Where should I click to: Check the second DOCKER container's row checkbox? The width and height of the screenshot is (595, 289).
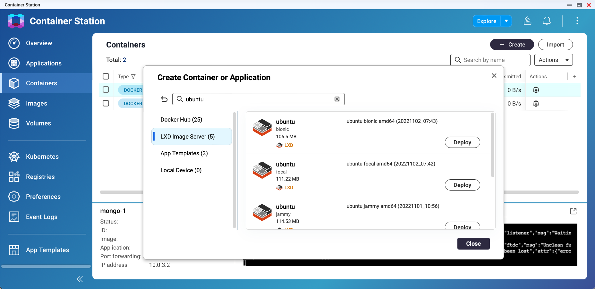pos(106,103)
